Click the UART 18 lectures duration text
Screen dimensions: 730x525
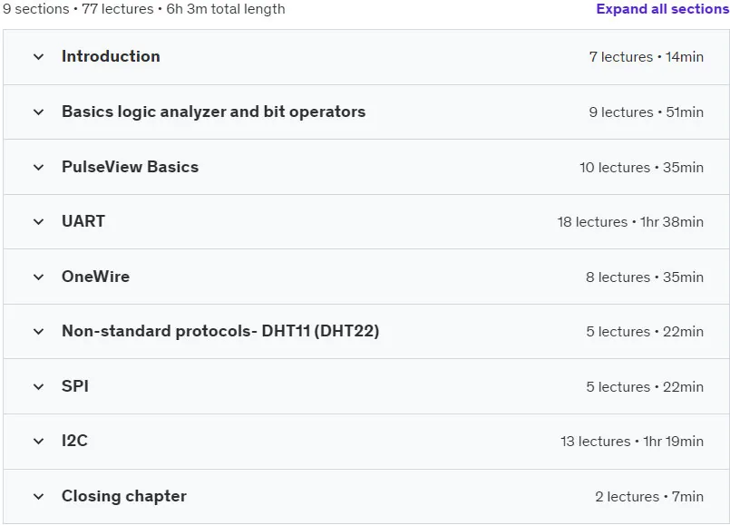pos(630,222)
